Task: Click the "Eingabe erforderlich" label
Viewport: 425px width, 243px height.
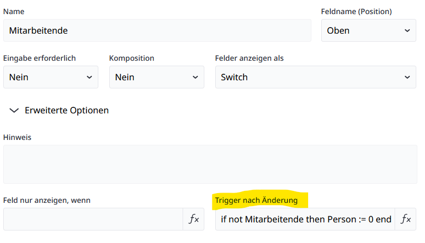Action: 40,58
